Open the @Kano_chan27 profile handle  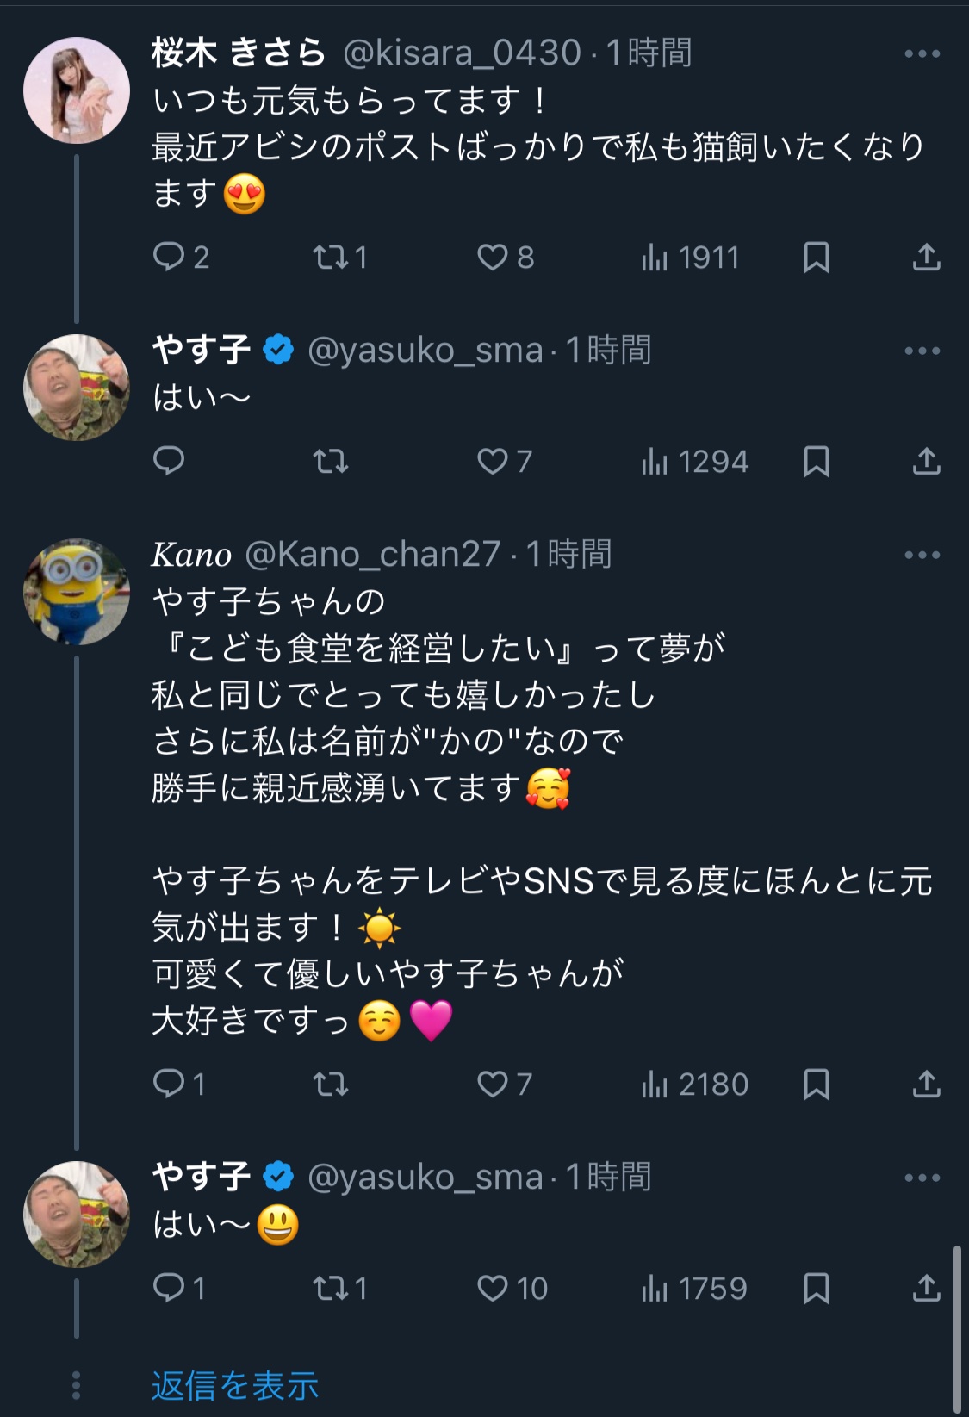click(x=373, y=554)
